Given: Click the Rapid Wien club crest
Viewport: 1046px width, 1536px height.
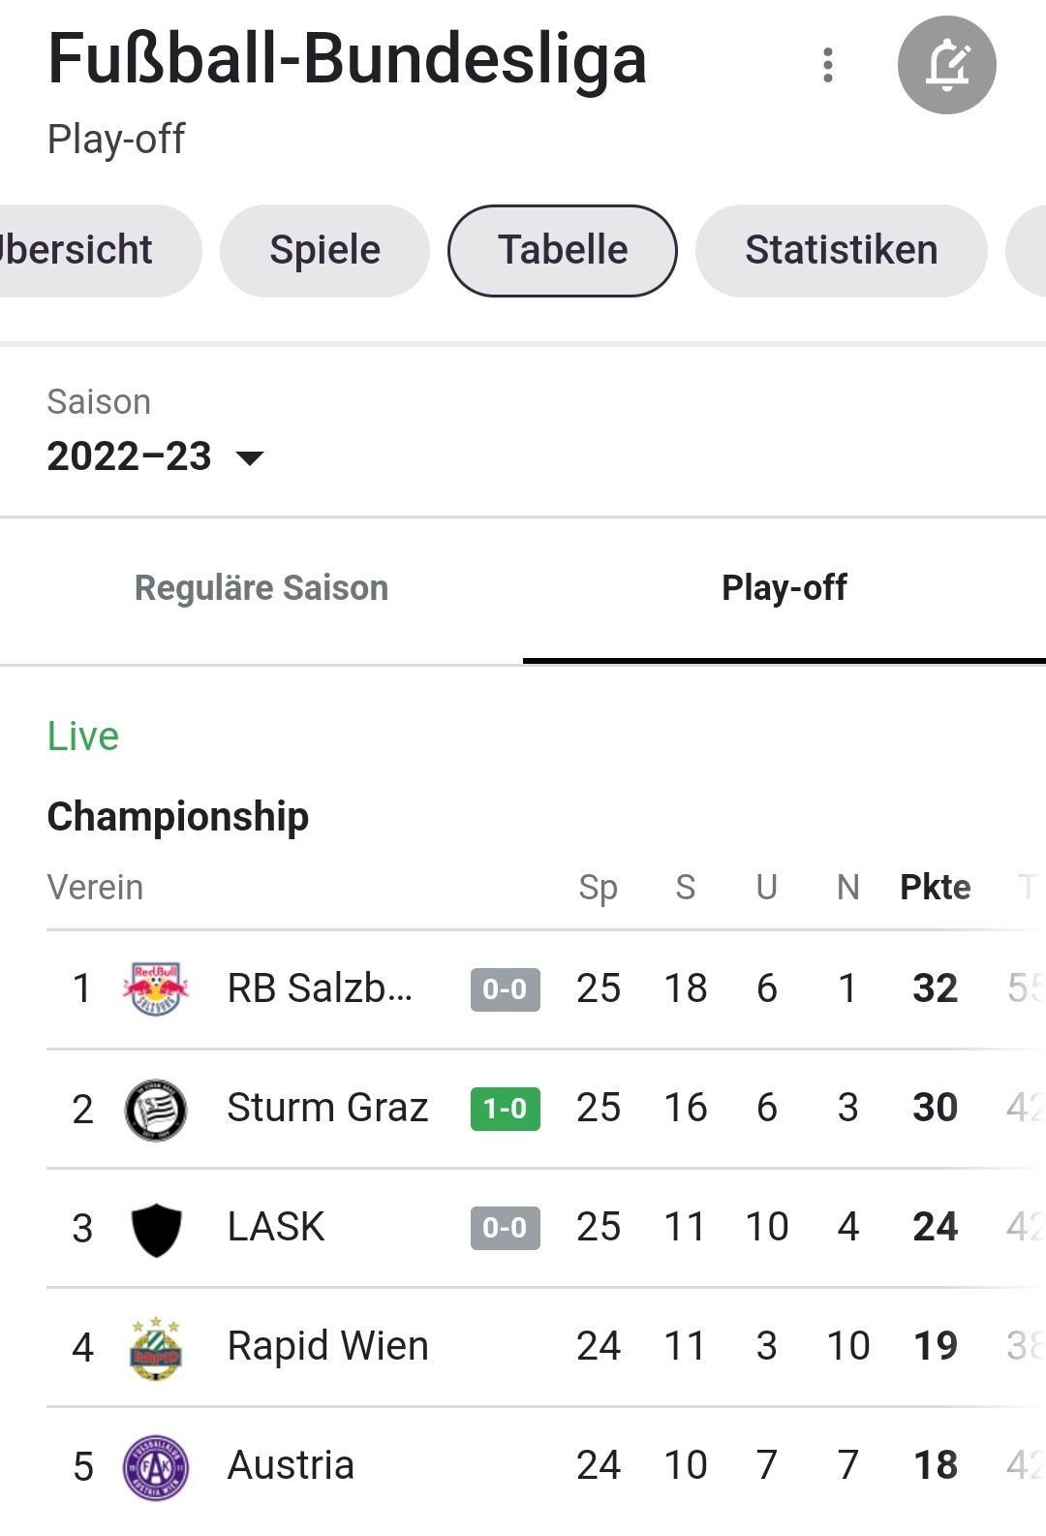Looking at the screenshot, I should (156, 1347).
